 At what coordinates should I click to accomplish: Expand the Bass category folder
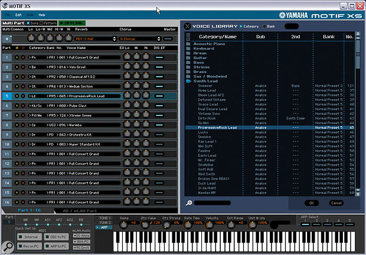188,62
